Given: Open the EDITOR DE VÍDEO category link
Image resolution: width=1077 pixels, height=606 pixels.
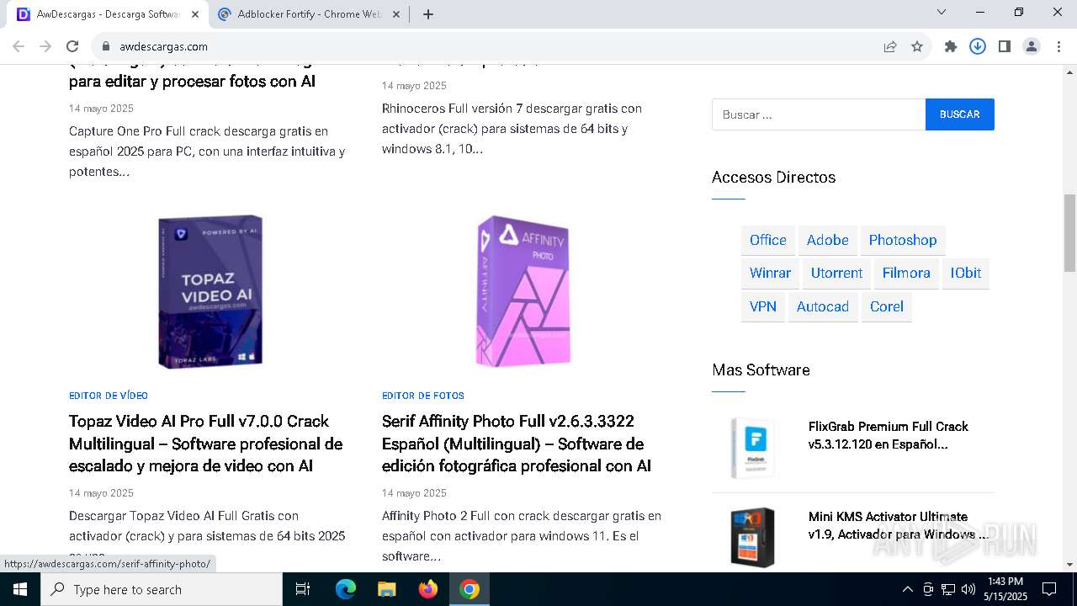Looking at the screenshot, I should point(109,396).
